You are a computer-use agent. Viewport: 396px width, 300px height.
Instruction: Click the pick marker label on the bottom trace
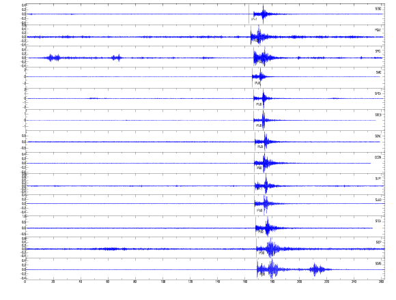[262, 274]
